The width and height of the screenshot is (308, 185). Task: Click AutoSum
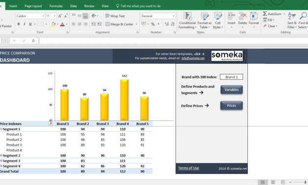pos(272,14)
